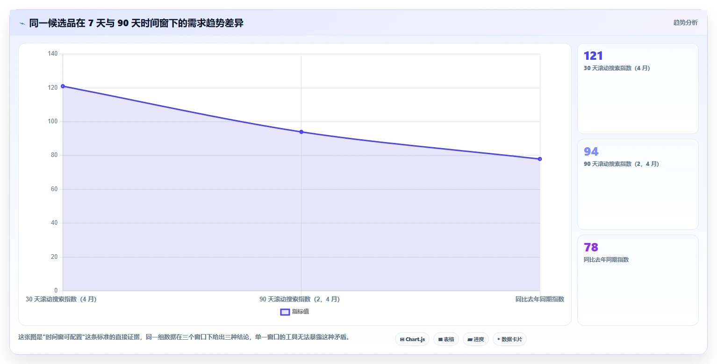Click card label 90 天滚动搜索指数（2，4 月）
The width and height of the screenshot is (717, 364).
click(x=621, y=164)
